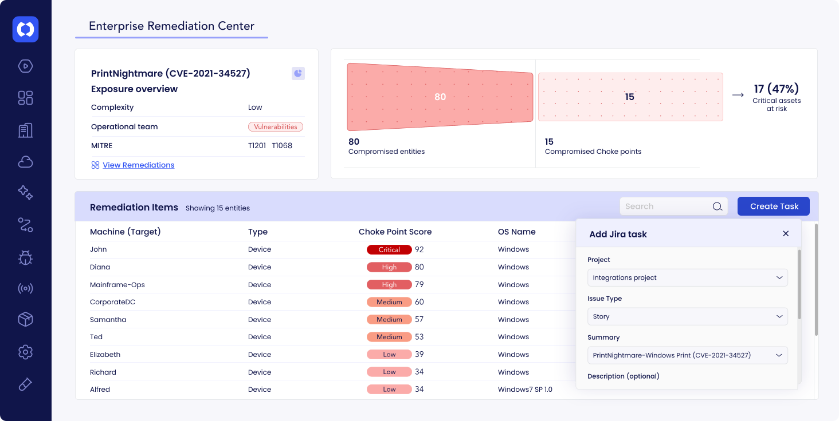Close the Add Jira task panel
The width and height of the screenshot is (839, 421).
(x=786, y=233)
